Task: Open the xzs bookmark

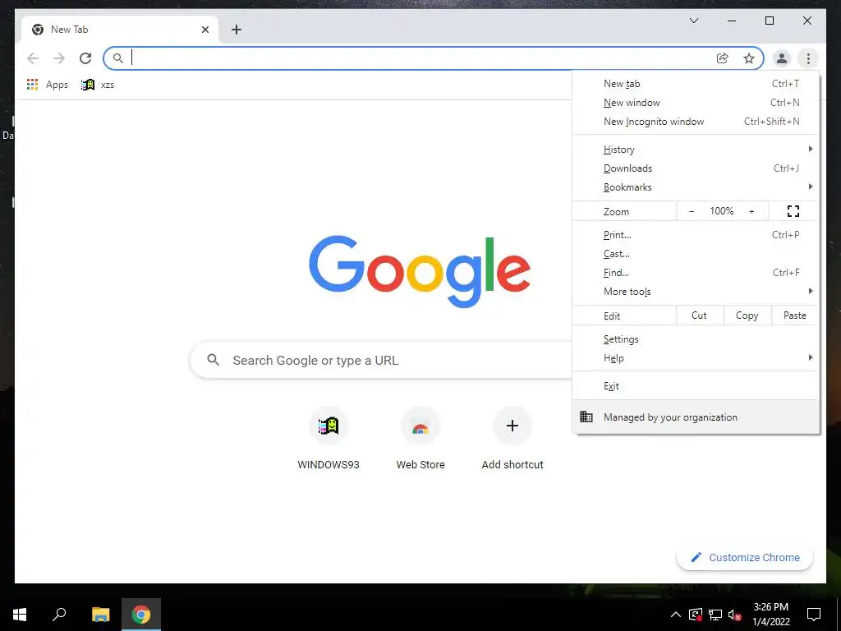Action: click(98, 85)
